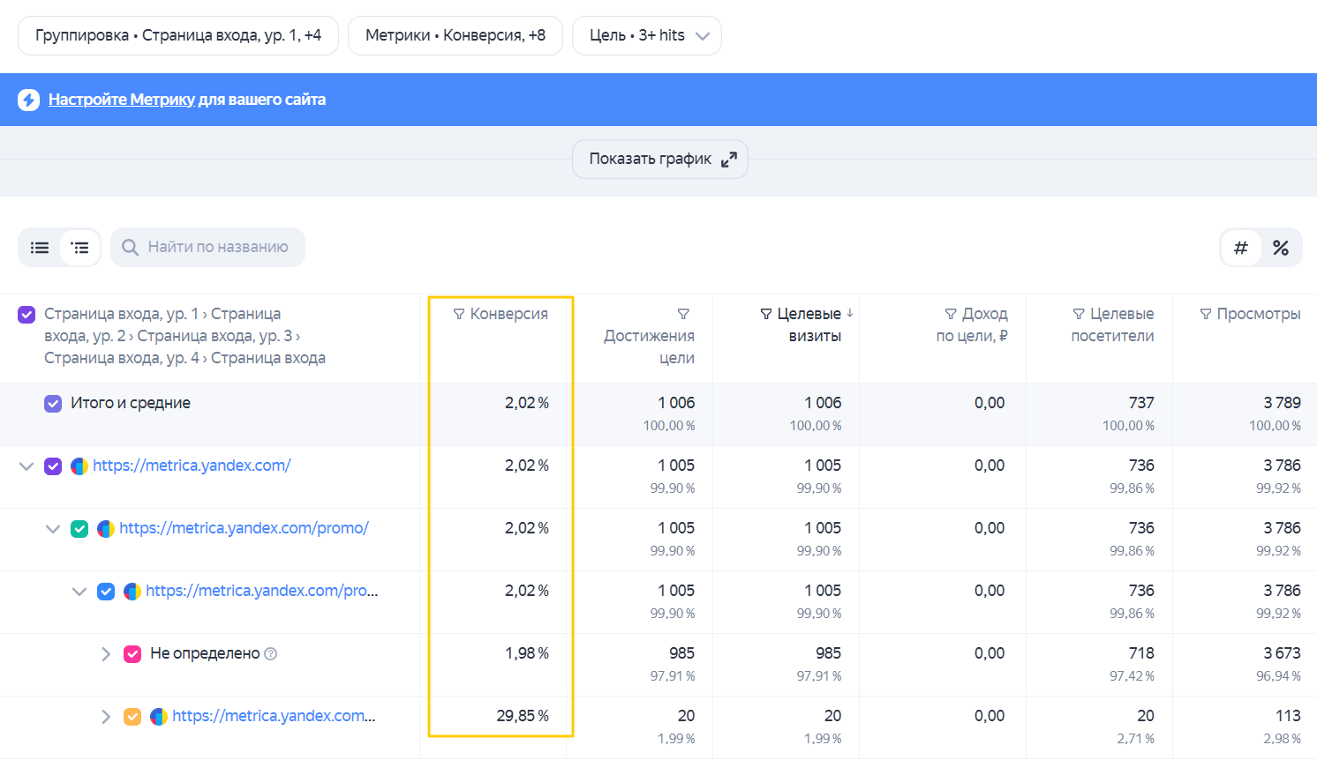Click the lightning bolt icon in blue banner
Image resolution: width=1317 pixels, height=760 pixels.
coord(28,100)
